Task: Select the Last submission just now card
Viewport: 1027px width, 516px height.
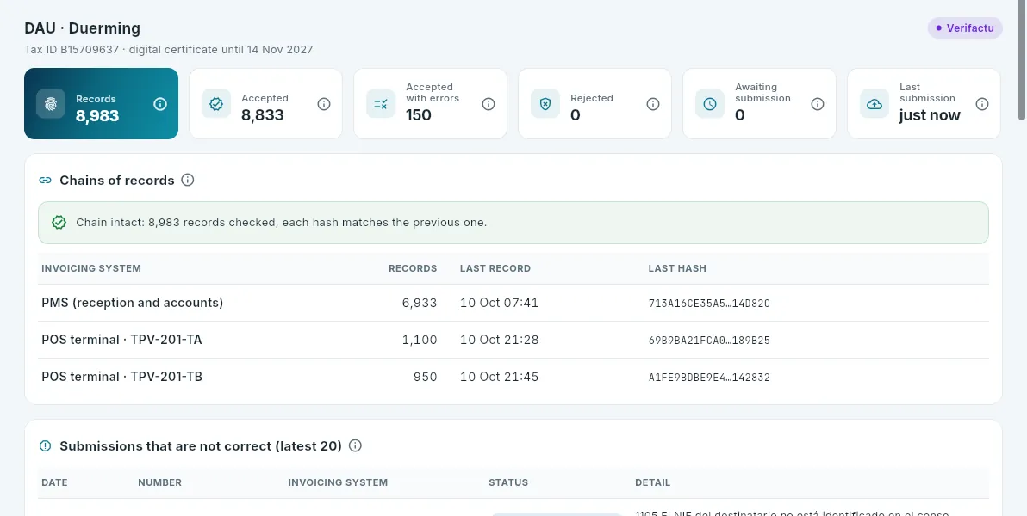Action: 924,104
